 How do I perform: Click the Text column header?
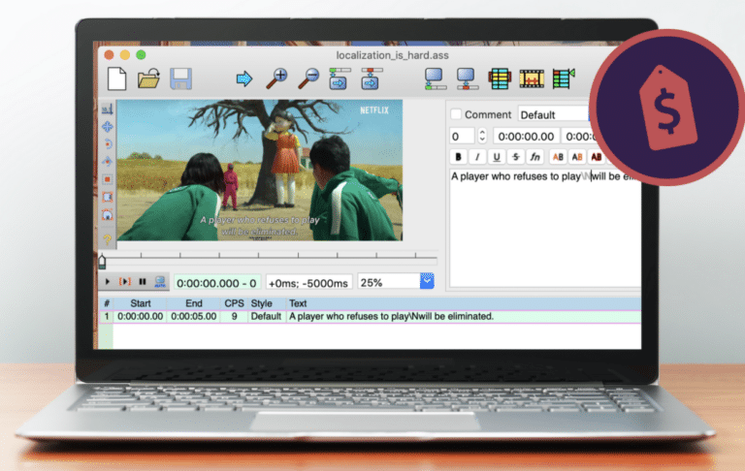point(298,303)
